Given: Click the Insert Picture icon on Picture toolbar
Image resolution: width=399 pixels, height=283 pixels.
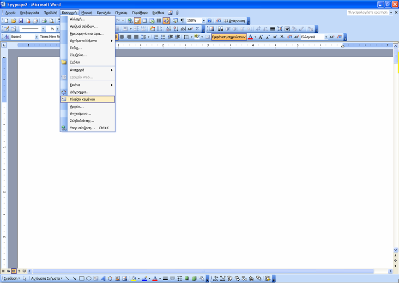Looking at the screenshot, I should (x=212, y=29).
